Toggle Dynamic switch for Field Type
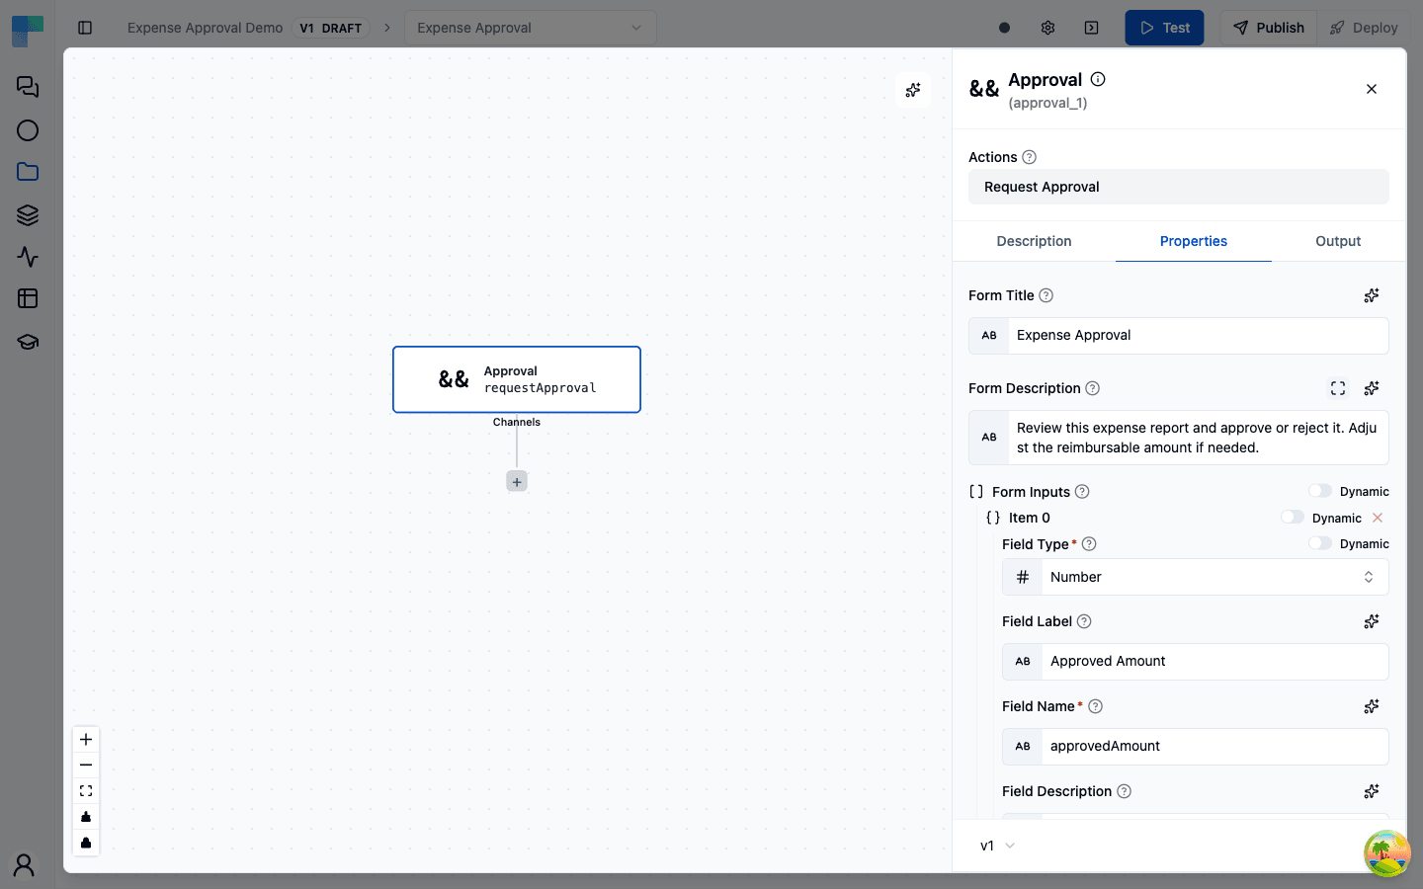 click(1319, 543)
